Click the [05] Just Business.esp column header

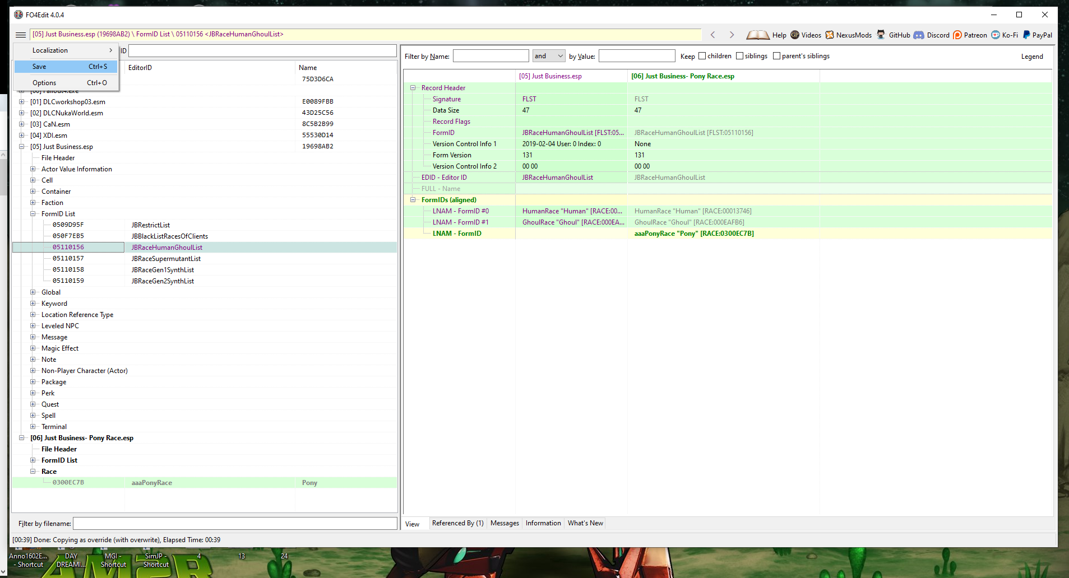click(571, 76)
